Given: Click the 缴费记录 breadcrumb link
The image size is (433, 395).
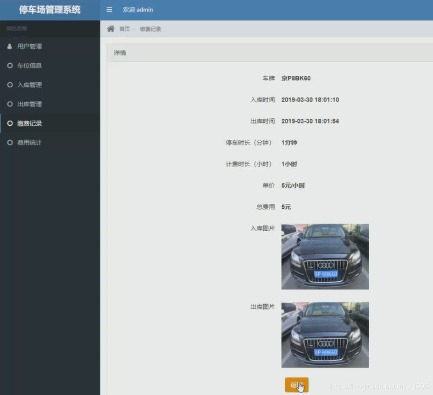Looking at the screenshot, I should (150, 29).
